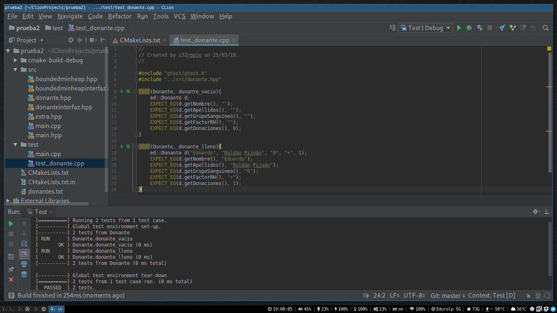Collapse all in Project panel
This screenshot has width=557, height=313.
tap(80, 40)
